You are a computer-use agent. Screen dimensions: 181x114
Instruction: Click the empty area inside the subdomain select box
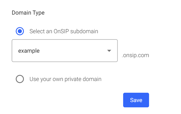73,51
